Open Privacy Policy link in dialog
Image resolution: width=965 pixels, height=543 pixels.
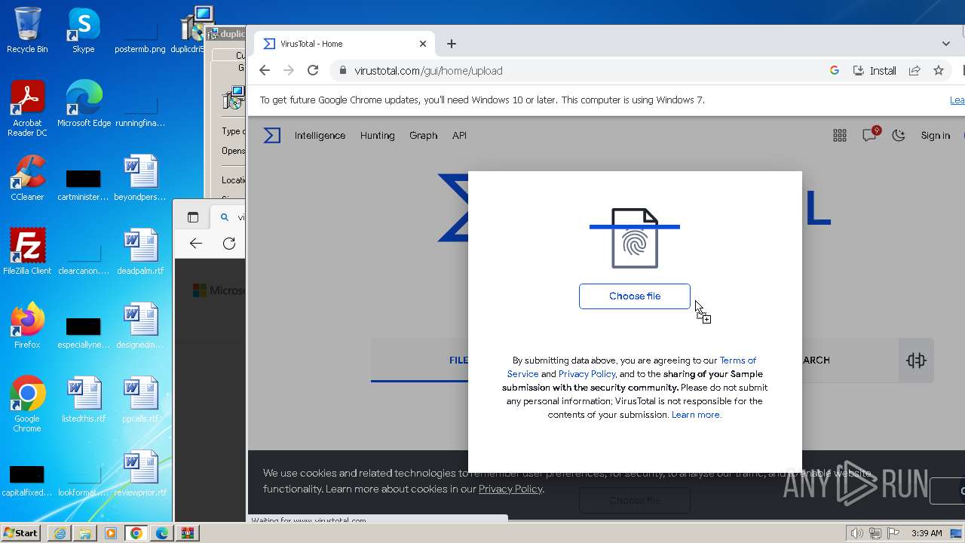pyautogui.click(x=587, y=374)
